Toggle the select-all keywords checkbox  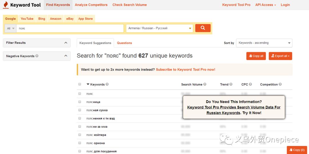pyautogui.click(x=80, y=84)
